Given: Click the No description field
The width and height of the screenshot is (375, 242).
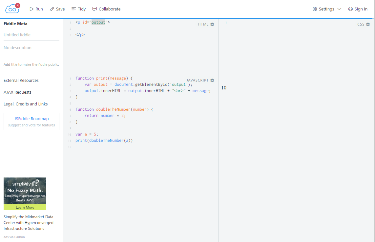Looking at the screenshot, I should 31,48.
